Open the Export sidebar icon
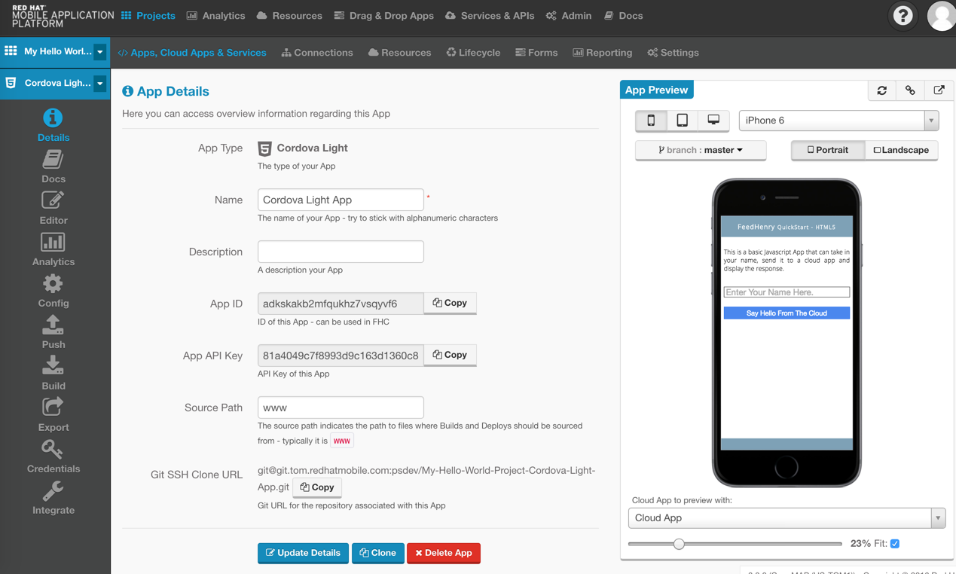 (x=53, y=408)
